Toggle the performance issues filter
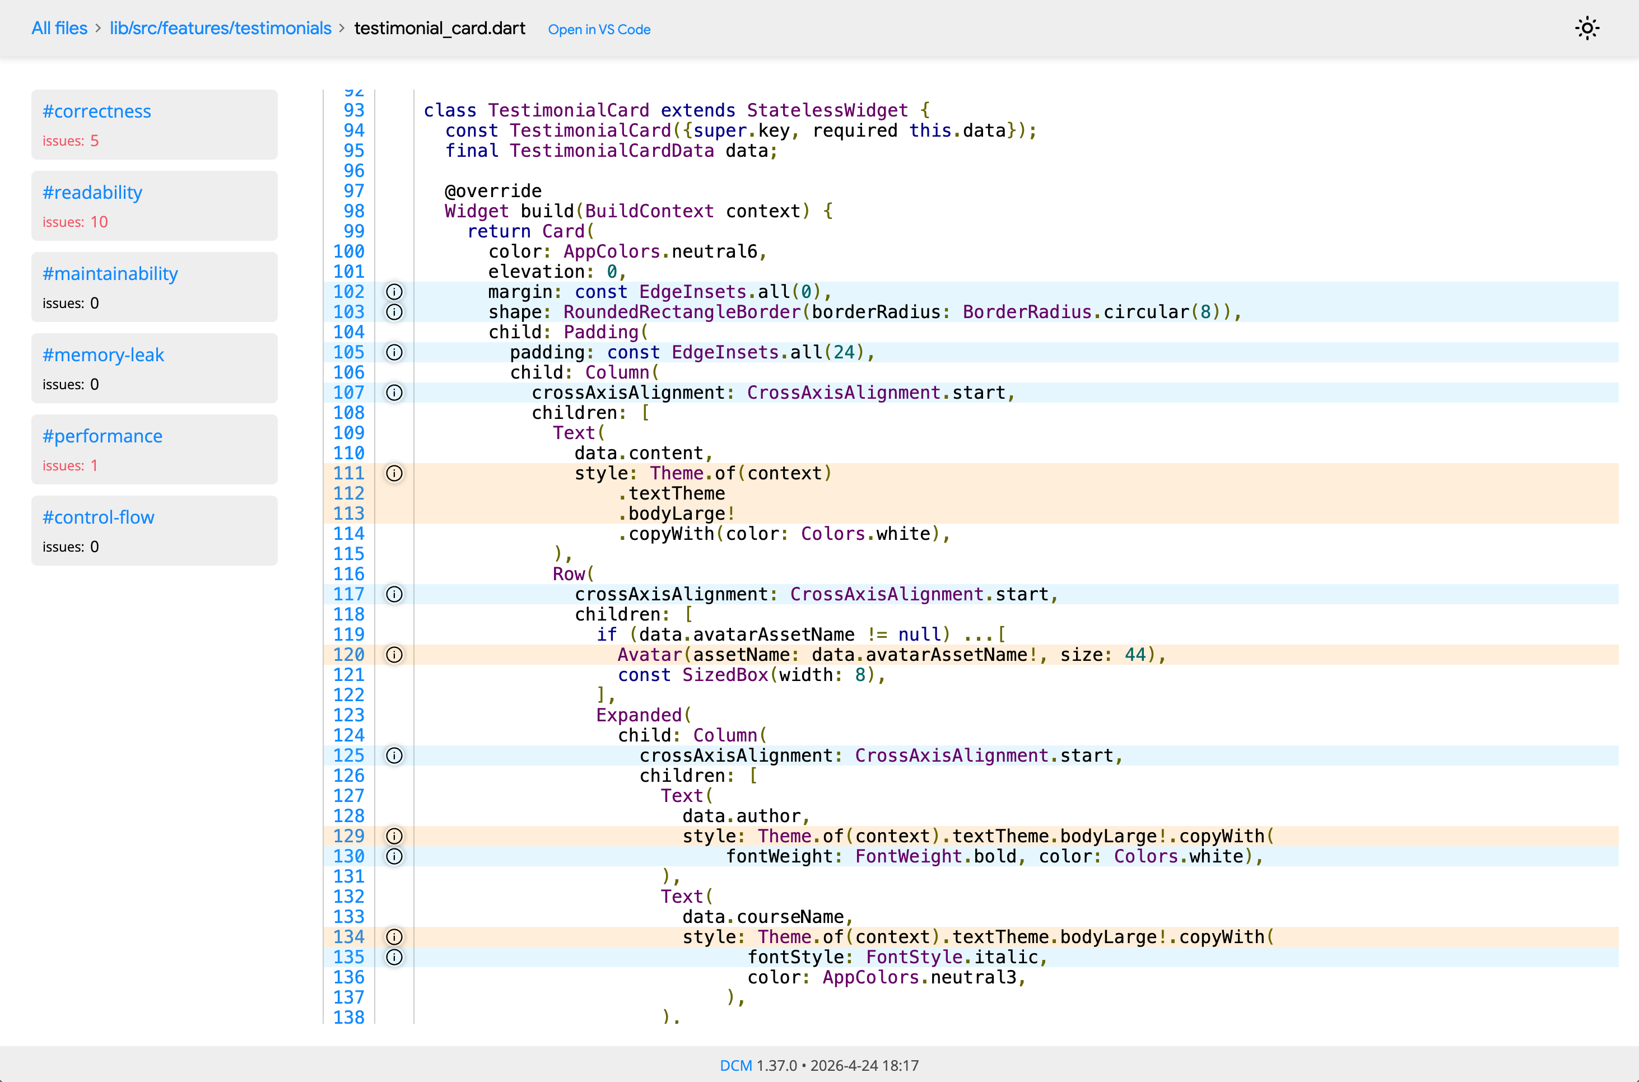 tap(102, 435)
